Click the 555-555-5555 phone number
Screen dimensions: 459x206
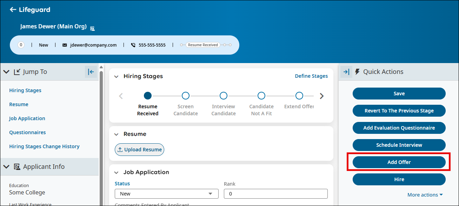click(x=152, y=45)
